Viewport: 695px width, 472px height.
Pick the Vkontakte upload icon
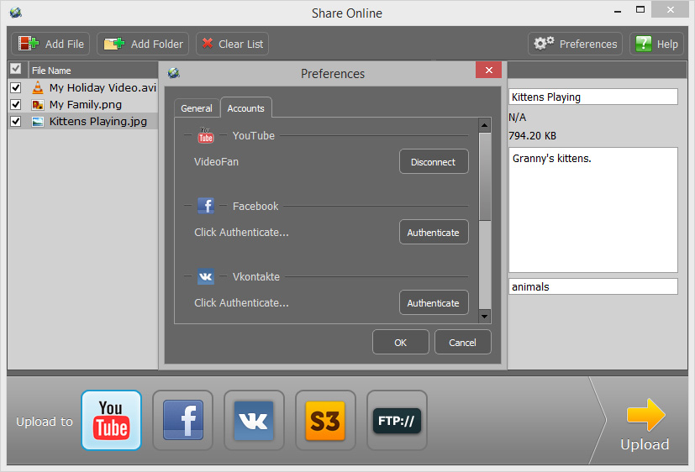254,420
